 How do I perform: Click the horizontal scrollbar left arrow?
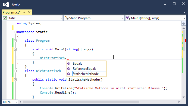20,102
